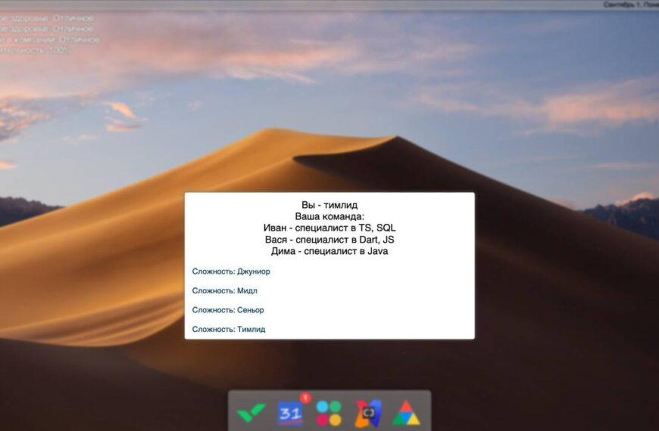Click the 'Вы - тимлид' heading
The width and height of the screenshot is (659, 431).
pos(329,205)
